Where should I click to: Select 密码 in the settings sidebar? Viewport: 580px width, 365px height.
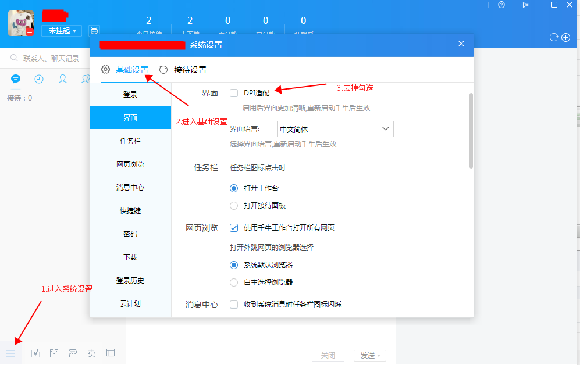pos(130,234)
